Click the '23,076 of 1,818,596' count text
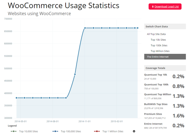This screenshot has width=191, height=136. (x=154, y=108)
